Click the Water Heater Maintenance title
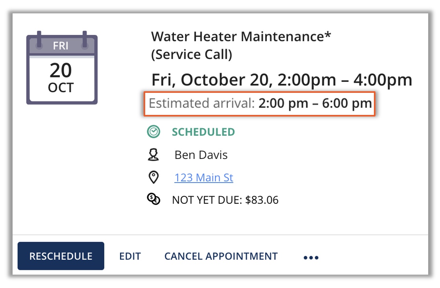Image resolution: width=440 pixels, height=288 pixels. [241, 37]
